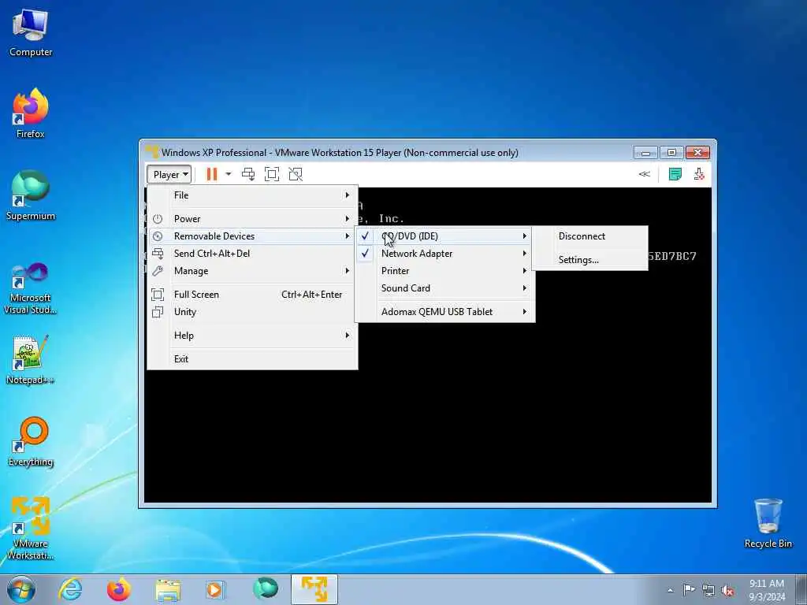Show hidden tray icons arrow
Image resolution: width=807 pixels, height=605 pixels.
point(670,590)
